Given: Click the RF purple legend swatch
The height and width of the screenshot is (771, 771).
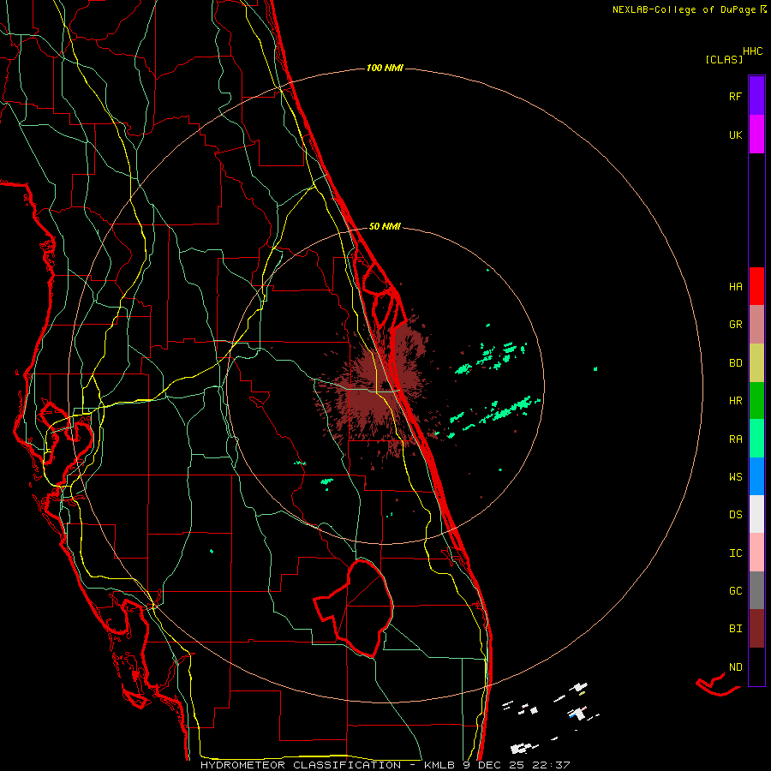Looking at the screenshot, I should (756, 96).
